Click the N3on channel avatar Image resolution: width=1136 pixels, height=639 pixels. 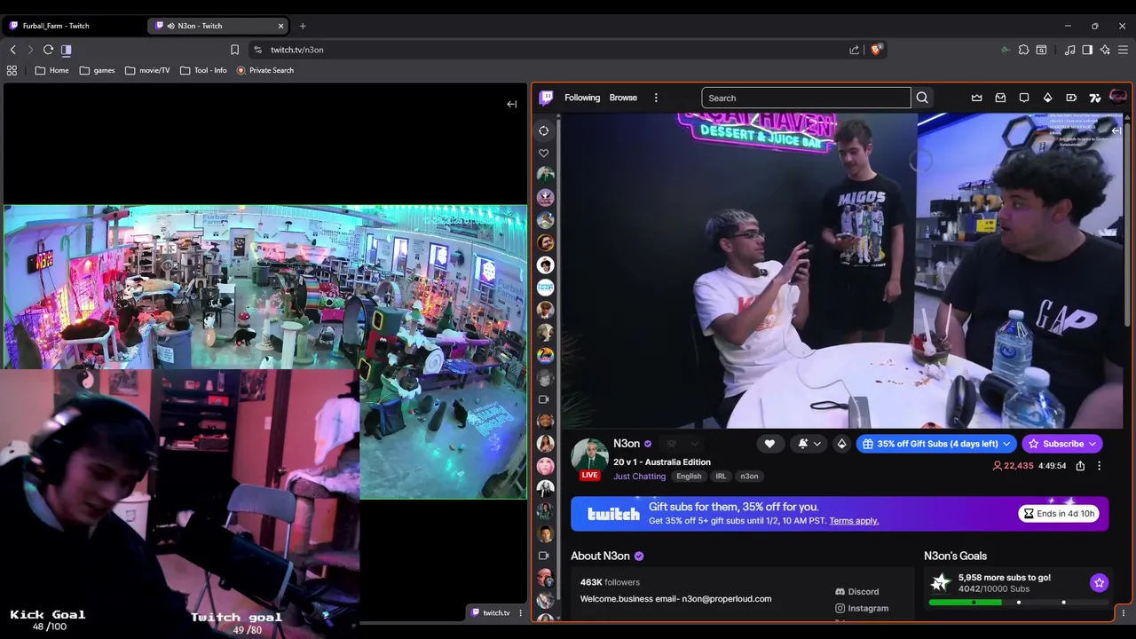pyautogui.click(x=589, y=455)
